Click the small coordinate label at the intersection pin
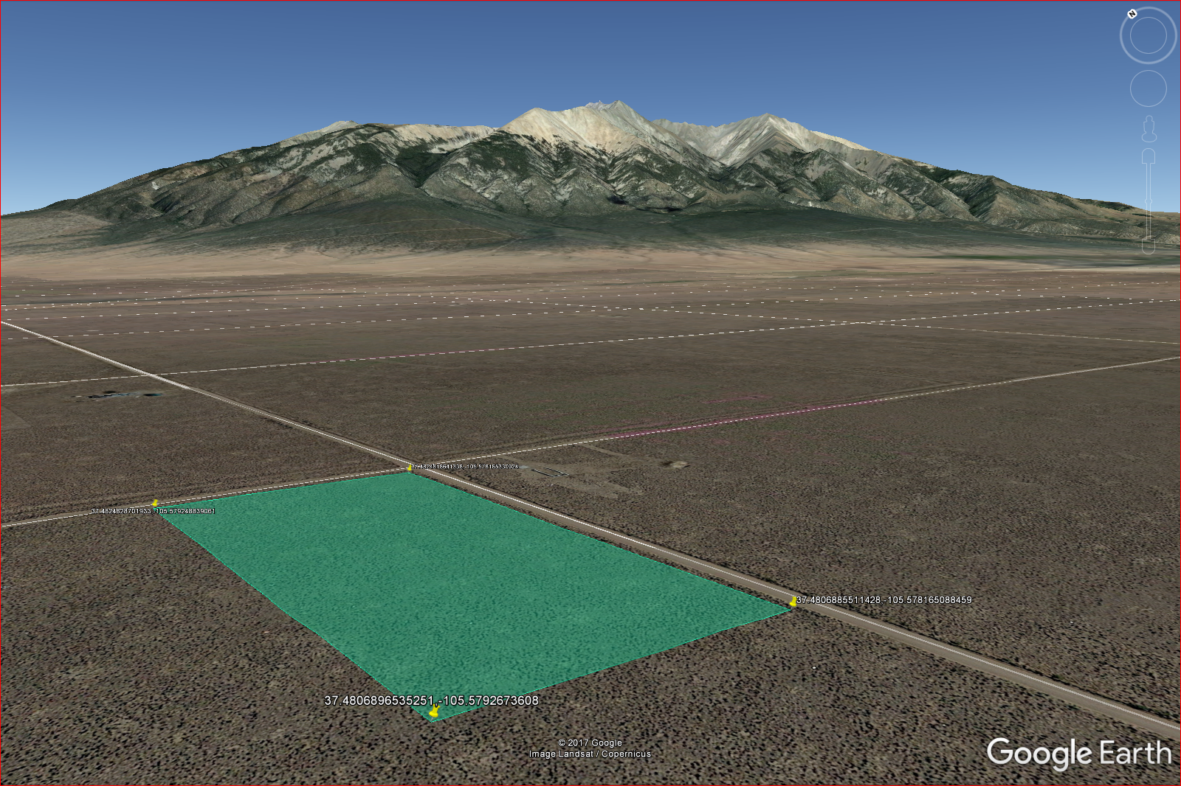1181x786 pixels. [x=465, y=467]
